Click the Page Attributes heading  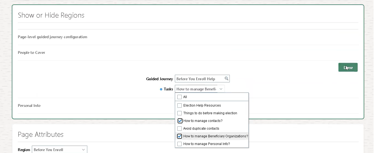pos(41,134)
